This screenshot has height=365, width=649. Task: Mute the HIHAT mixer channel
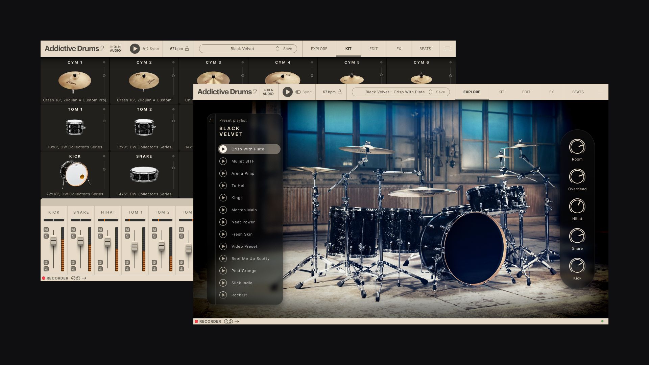100,230
